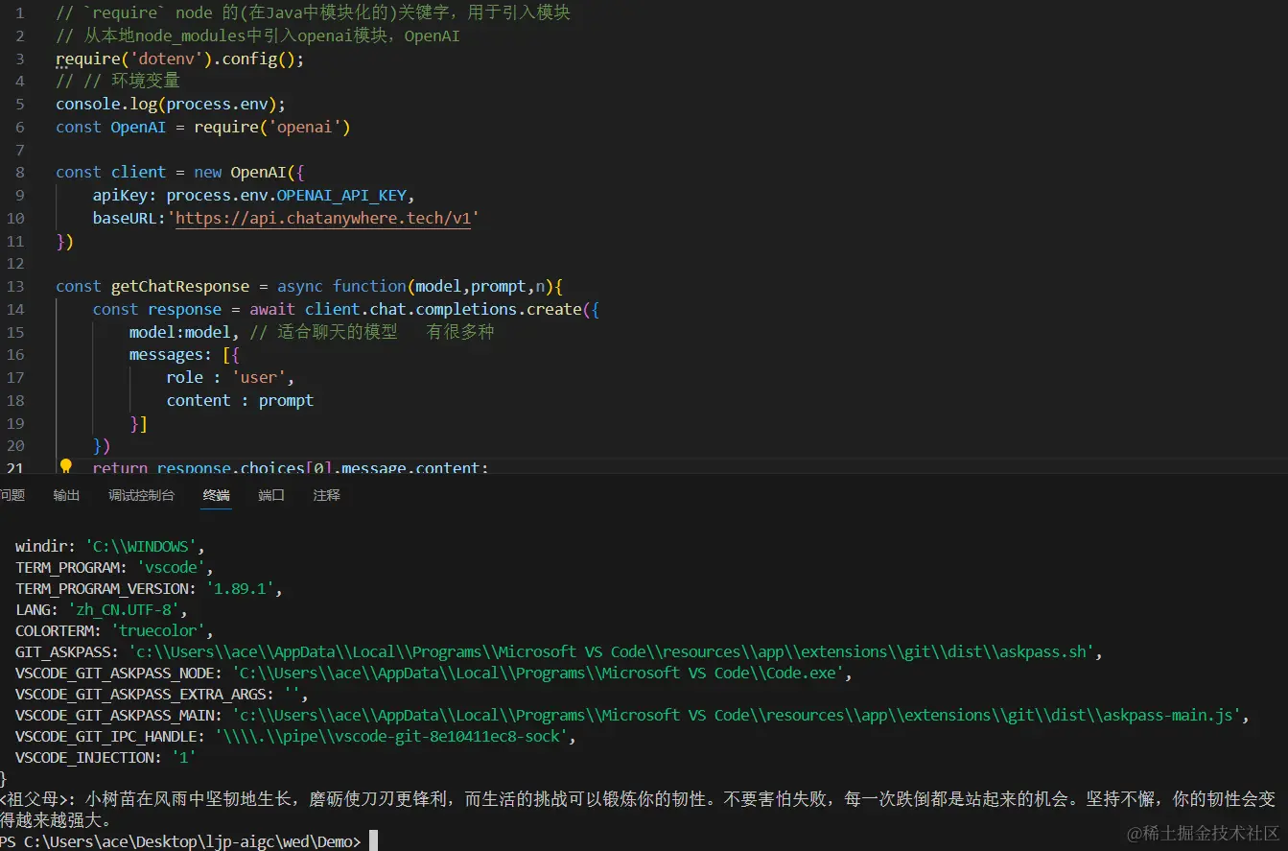
Task: Click the PS C:\Users\ace\Desktop prompt path
Action: [180, 841]
